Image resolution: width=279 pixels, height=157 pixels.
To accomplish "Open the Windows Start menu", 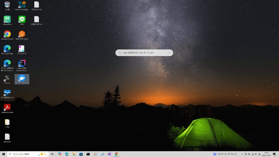I will pyautogui.click(x=3, y=154).
